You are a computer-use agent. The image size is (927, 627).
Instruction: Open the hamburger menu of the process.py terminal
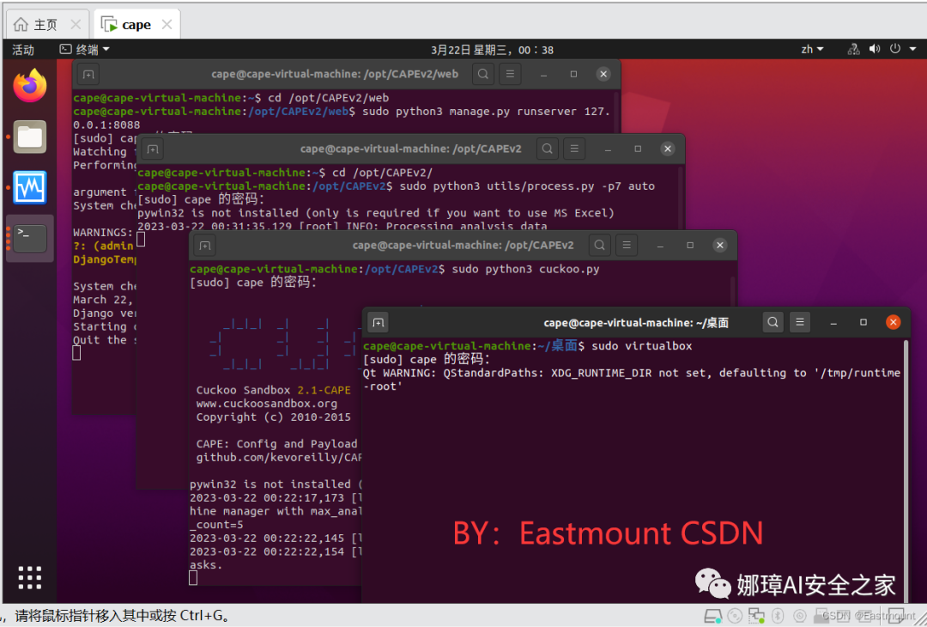(x=574, y=149)
